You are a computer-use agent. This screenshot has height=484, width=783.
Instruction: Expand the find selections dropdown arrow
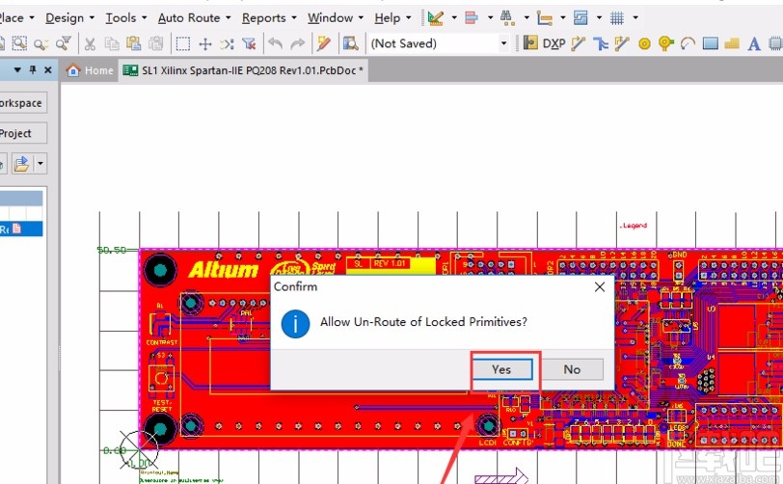tap(526, 18)
